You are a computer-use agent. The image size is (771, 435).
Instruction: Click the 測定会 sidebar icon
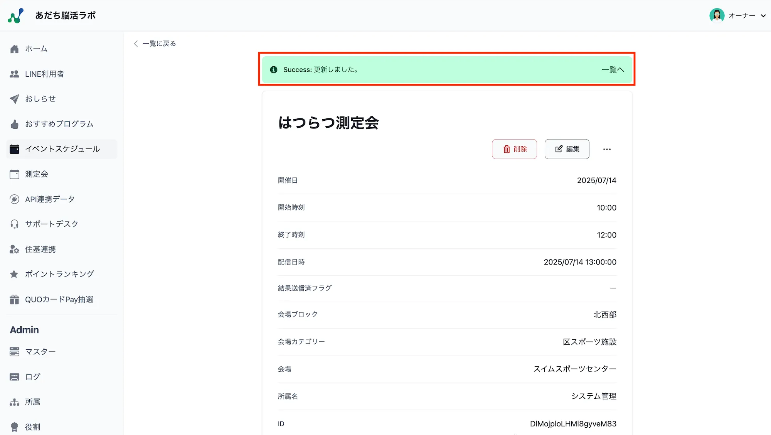[x=14, y=174]
